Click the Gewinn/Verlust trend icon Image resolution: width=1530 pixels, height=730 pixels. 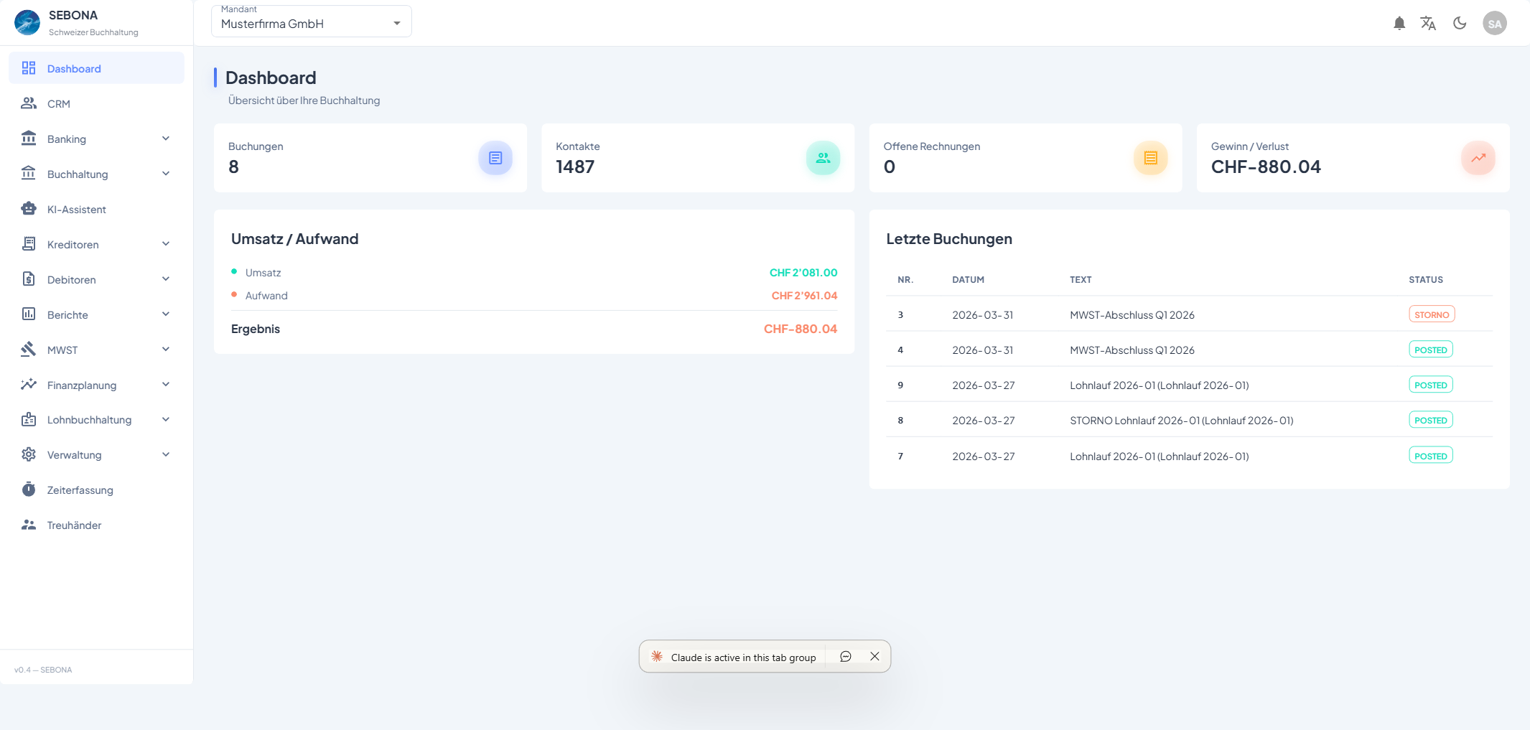click(1478, 158)
